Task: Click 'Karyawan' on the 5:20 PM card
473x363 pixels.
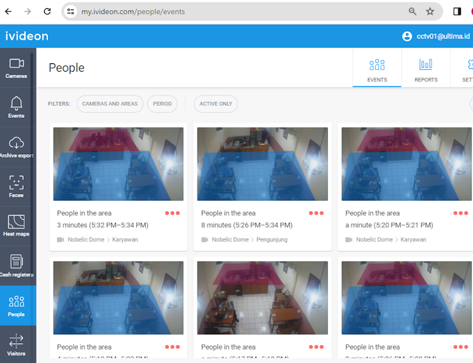Action: point(414,239)
